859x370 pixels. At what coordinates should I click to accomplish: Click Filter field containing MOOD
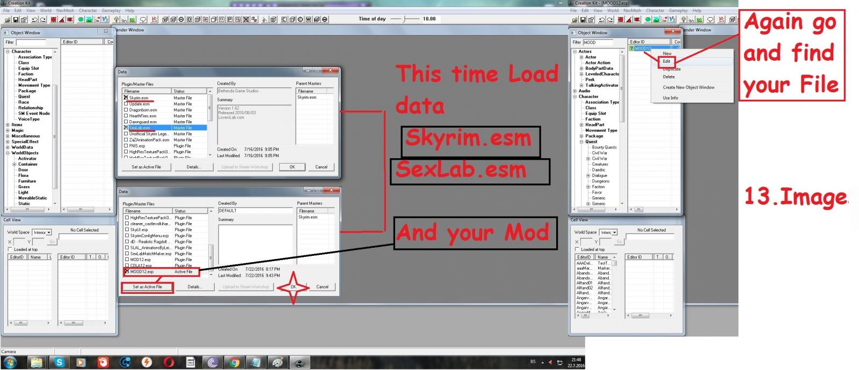pyautogui.click(x=598, y=42)
